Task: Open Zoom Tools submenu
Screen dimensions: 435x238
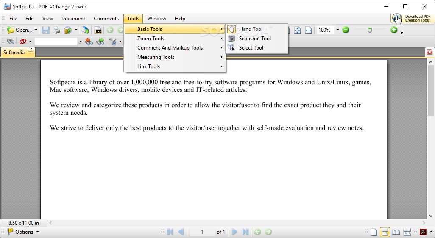Action: pyautogui.click(x=175, y=39)
